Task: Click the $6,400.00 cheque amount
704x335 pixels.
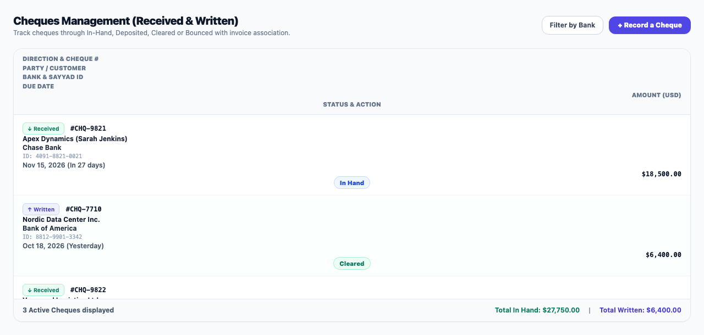Action: coord(663,255)
